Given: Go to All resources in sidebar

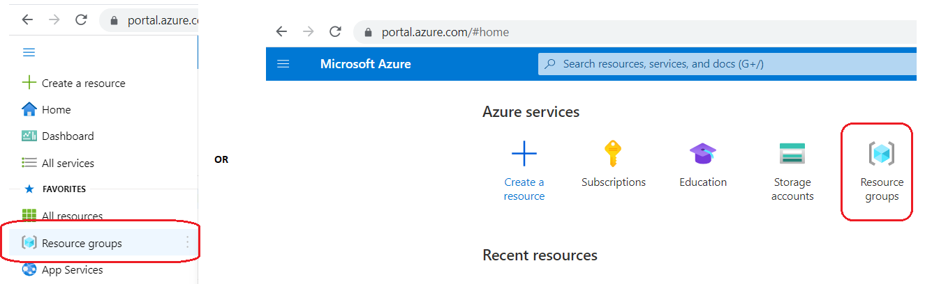Looking at the screenshot, I should pos(72,216).
